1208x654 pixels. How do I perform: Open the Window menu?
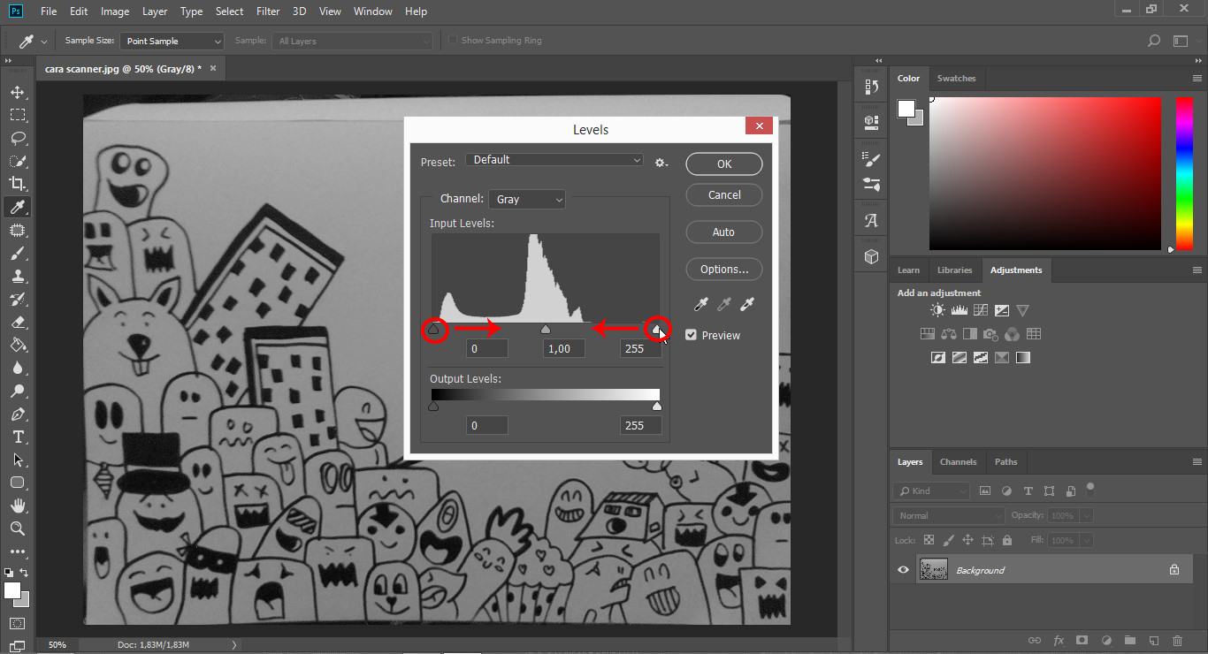coord(372,11)
